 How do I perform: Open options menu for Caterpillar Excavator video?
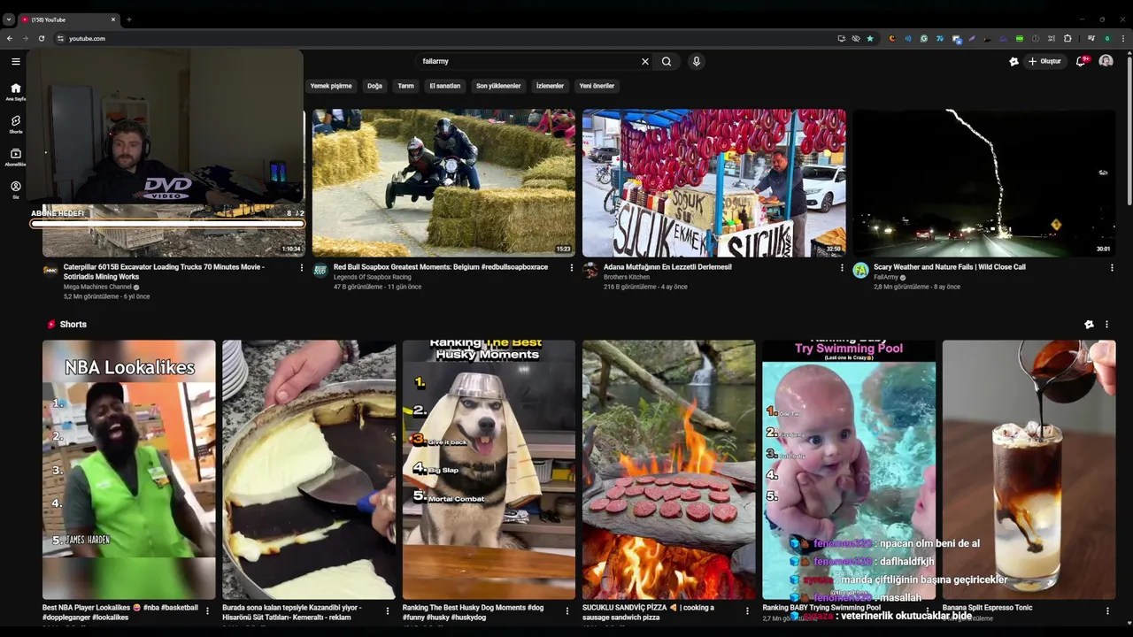pos(301,268)
